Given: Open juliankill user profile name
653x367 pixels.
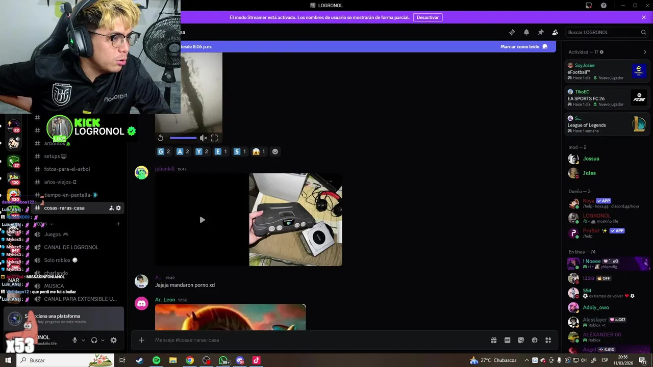Looking at the screenshot, I should coord(165,169).
